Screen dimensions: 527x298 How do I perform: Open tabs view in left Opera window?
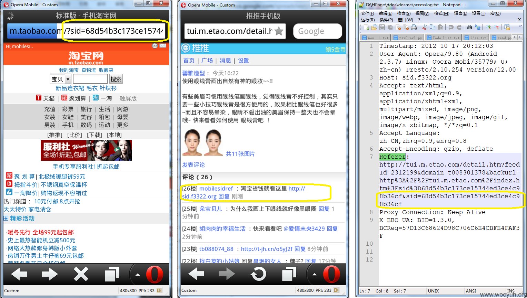[x=112, y=274]
